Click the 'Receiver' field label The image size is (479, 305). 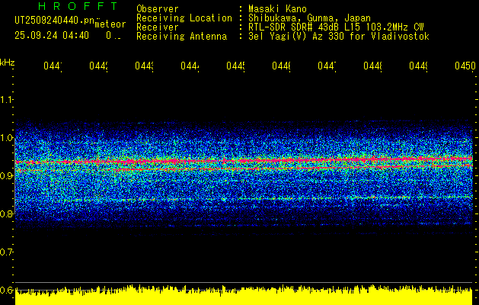click(x=158, y=27)
